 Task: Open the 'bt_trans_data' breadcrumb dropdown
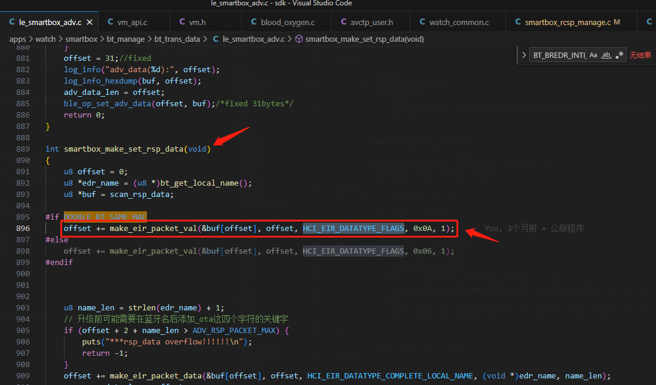coord(177,39)
